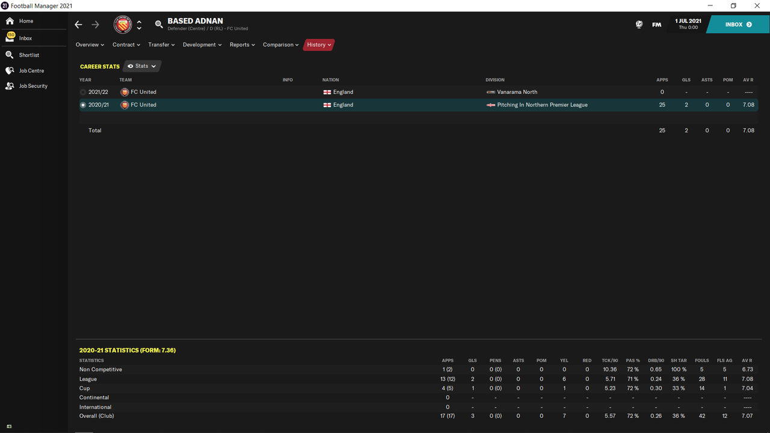Go forward with the right arrow
The width and height of the screenshot is (770, 433).
point(95,25)
